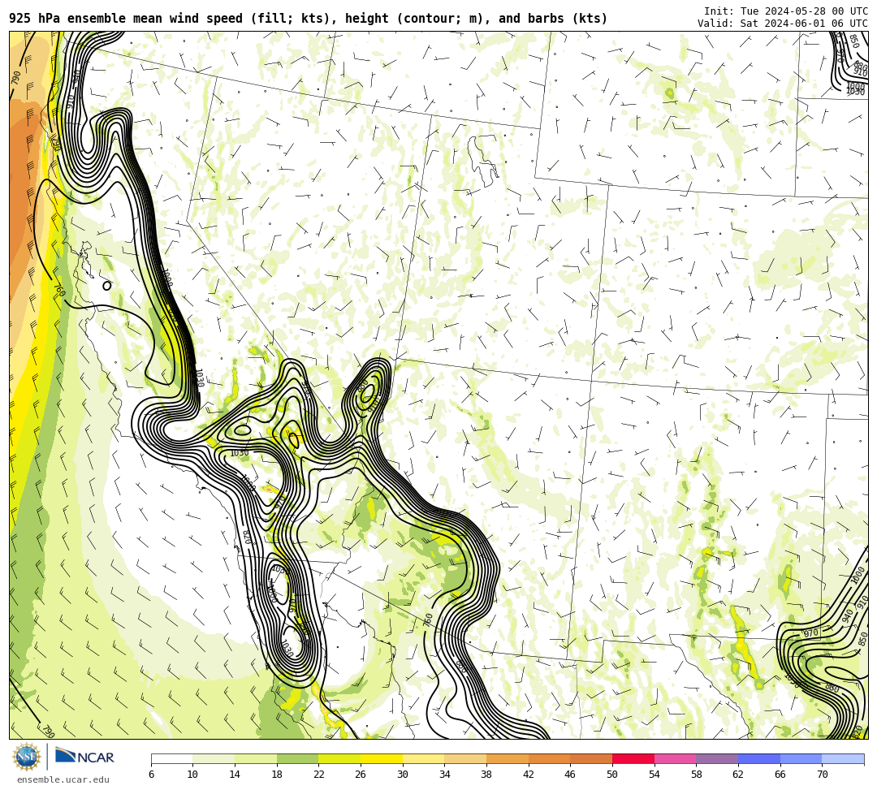Click the blue 62-66 kts swatch
877x790 pixels.
pos(759,758)
